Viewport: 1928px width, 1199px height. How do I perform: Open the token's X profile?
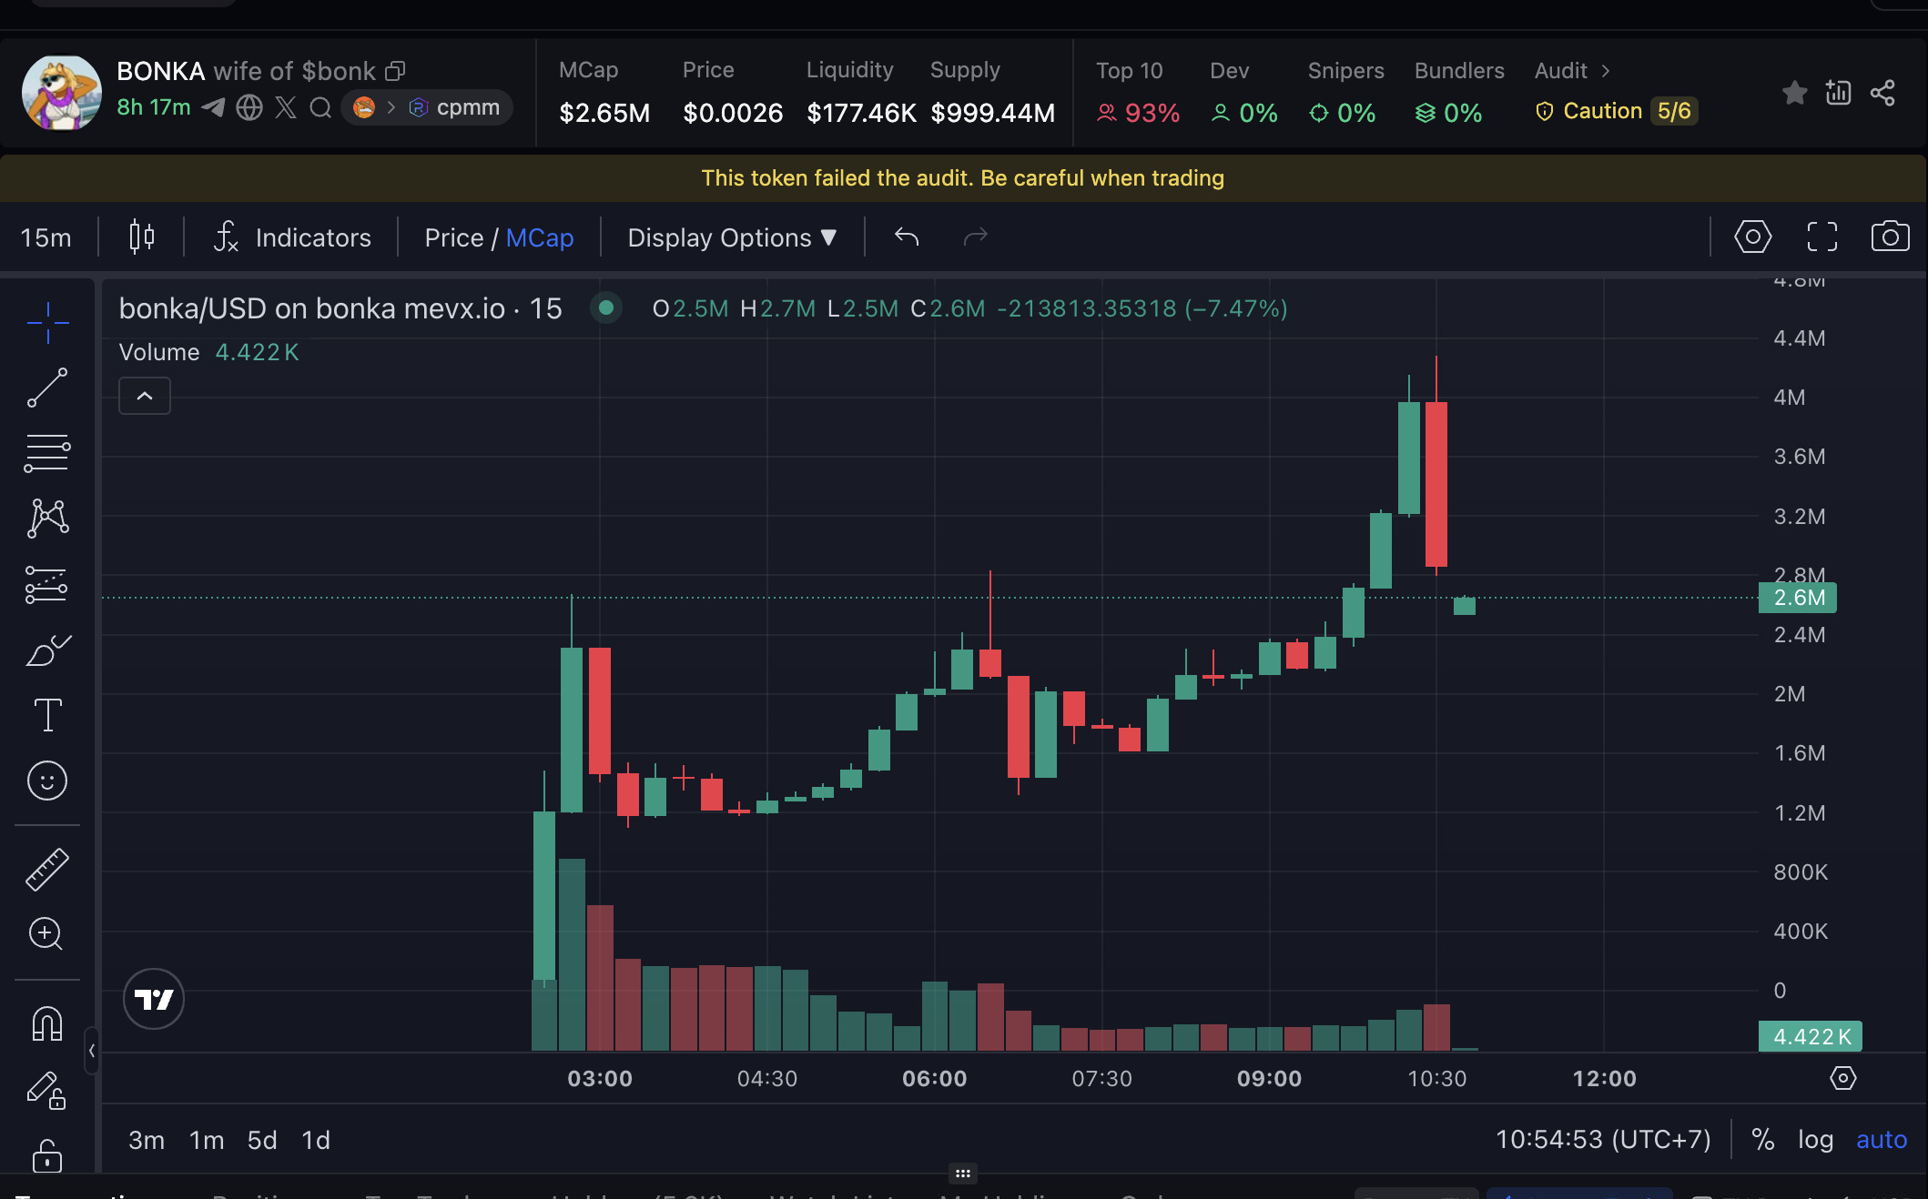(x=286, y=107)
